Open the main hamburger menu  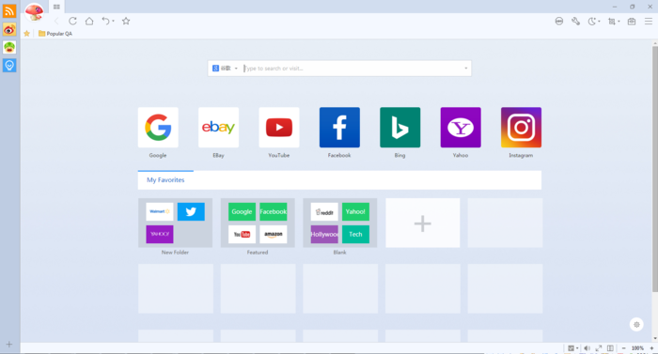click(x=649, y=22)
